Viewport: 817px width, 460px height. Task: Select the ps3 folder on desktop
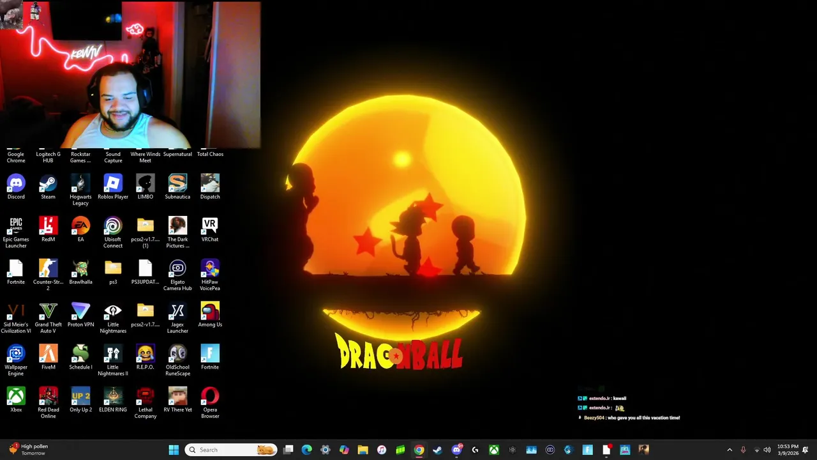coord(113,272)
